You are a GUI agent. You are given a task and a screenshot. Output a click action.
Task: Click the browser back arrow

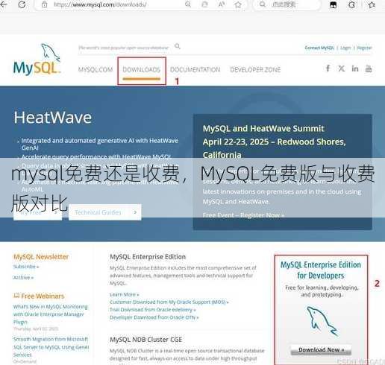4,4
